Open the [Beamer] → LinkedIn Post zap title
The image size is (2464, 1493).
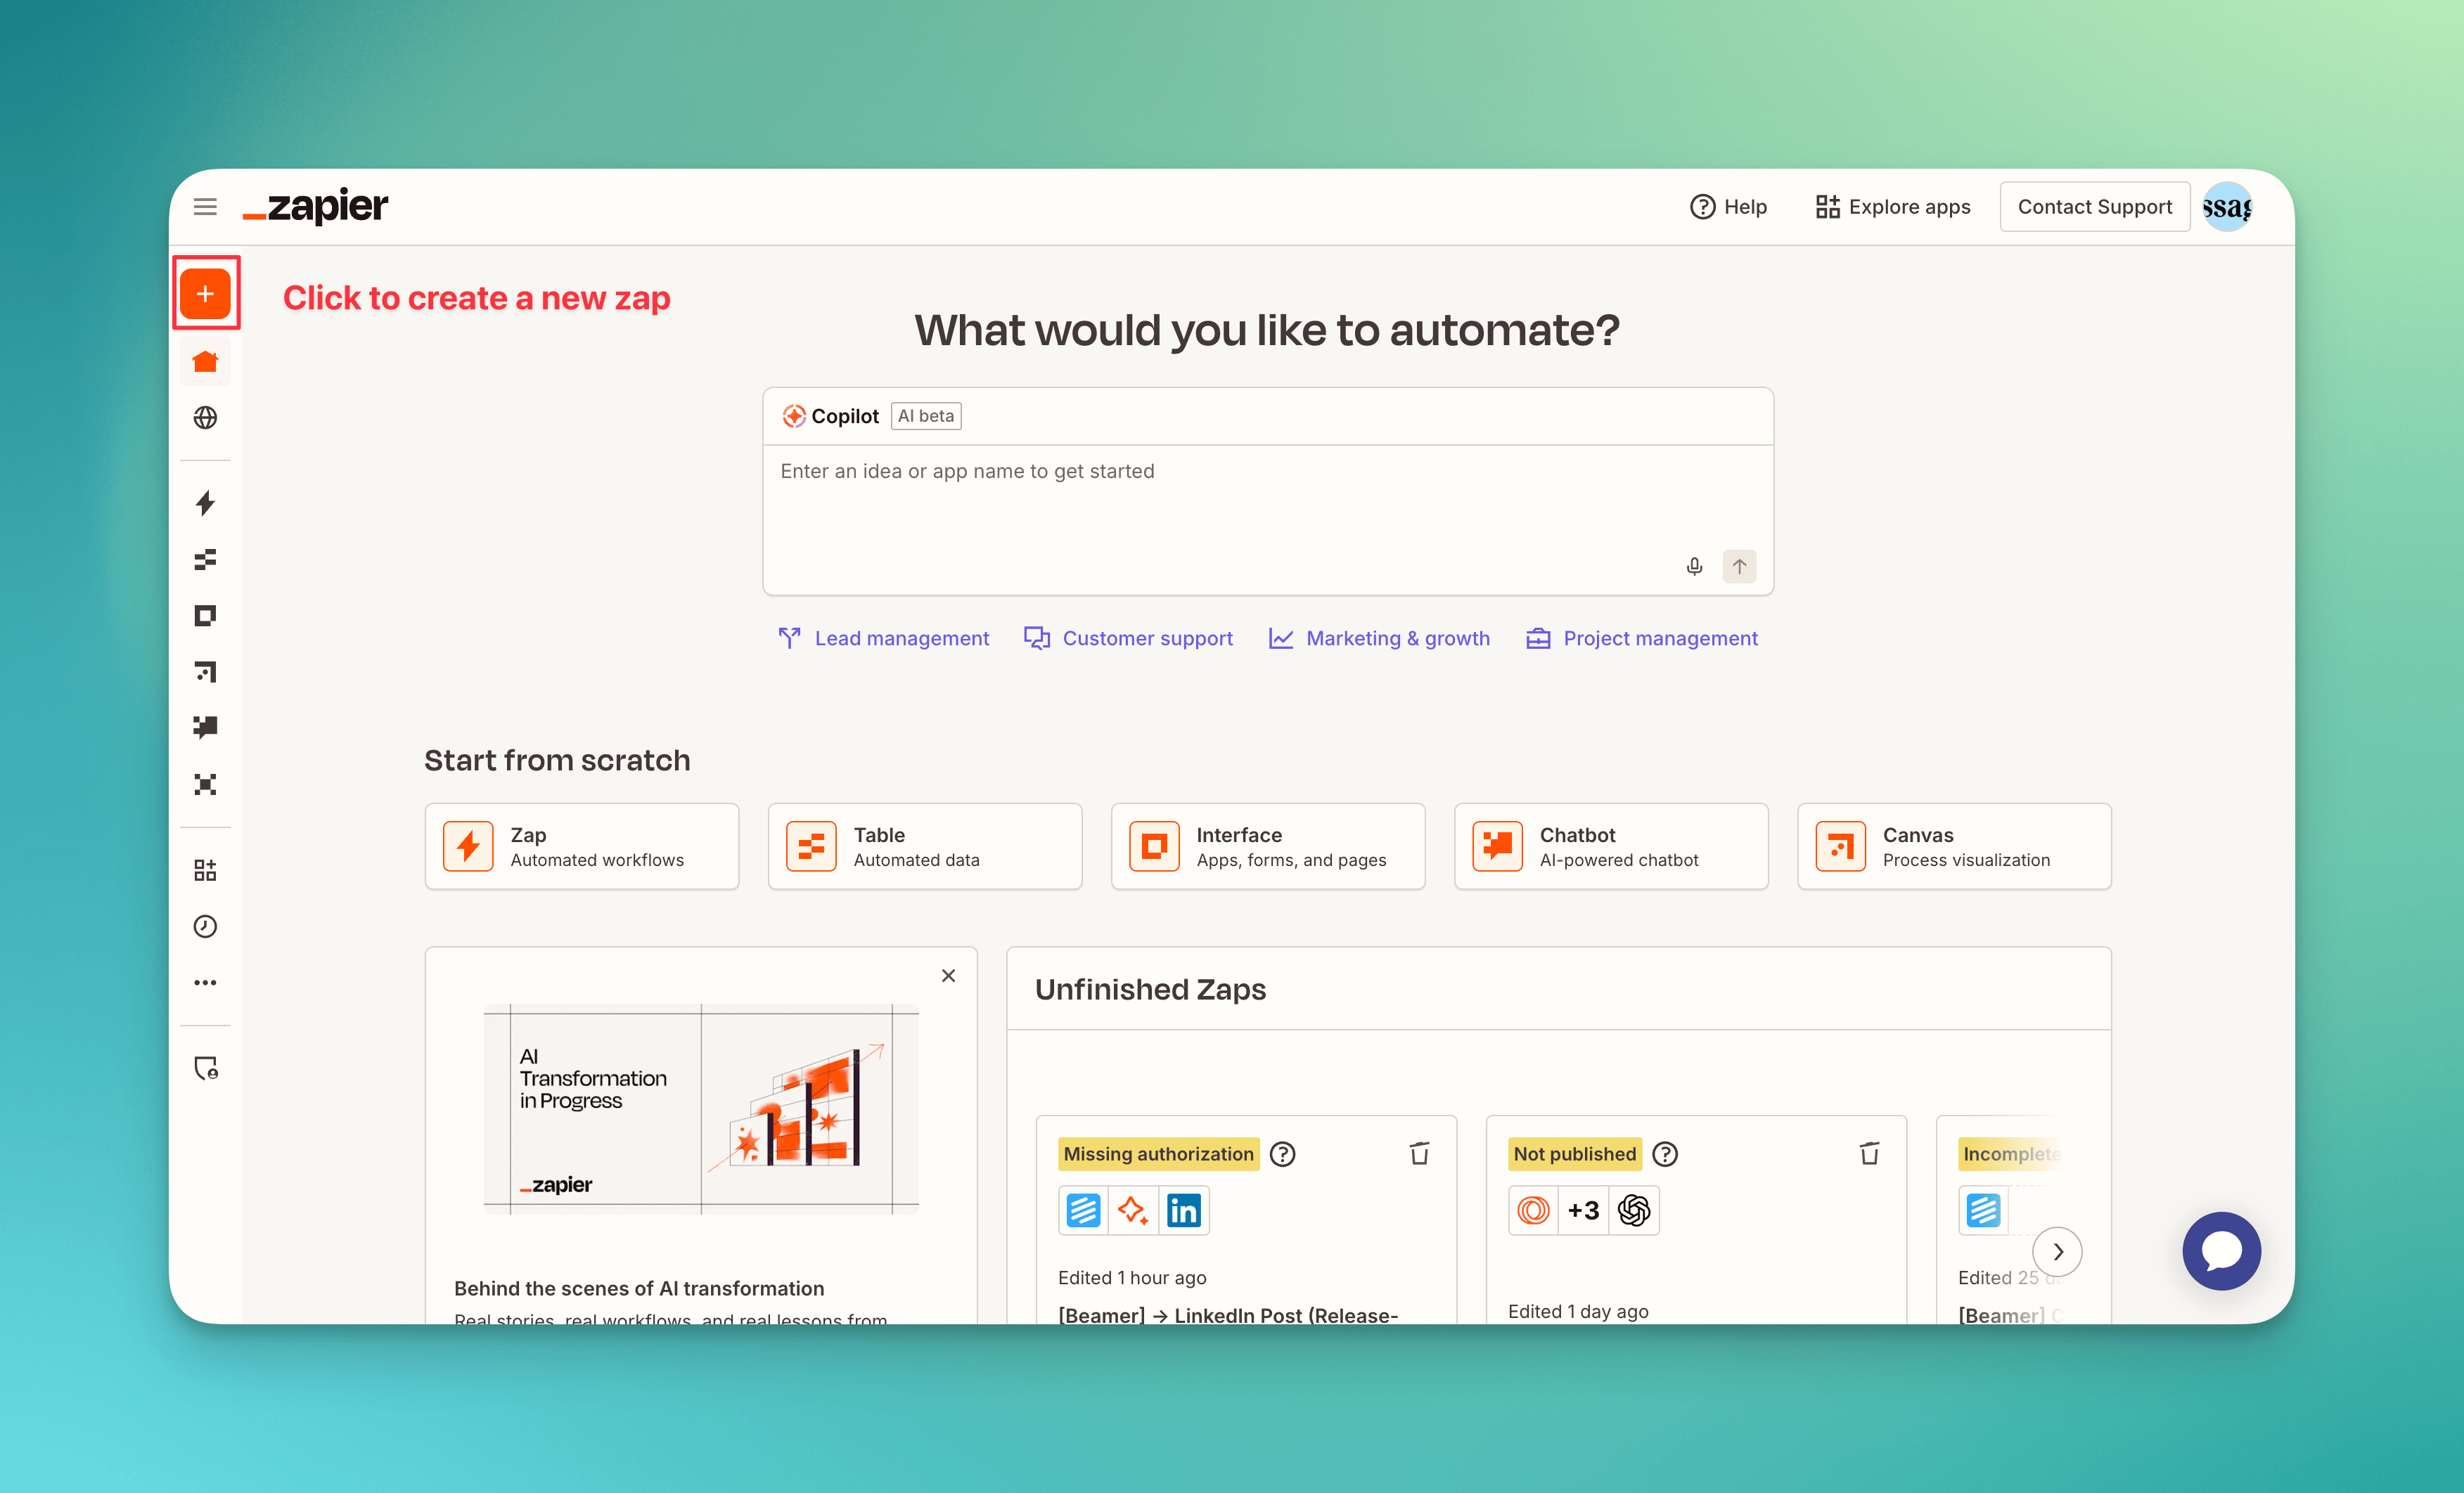(x=1228, y=1314)
